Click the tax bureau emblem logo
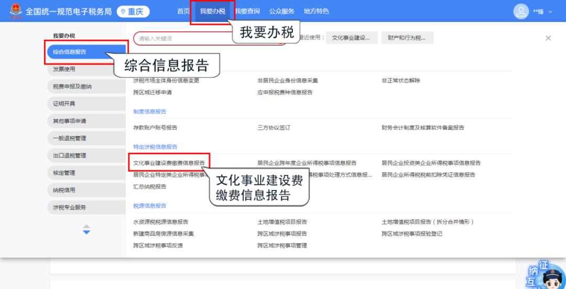 (x=15, y=11)
